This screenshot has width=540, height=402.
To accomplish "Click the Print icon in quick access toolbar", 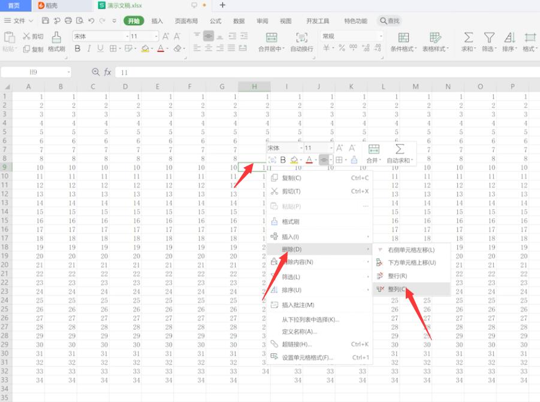I will coord(68,20).
